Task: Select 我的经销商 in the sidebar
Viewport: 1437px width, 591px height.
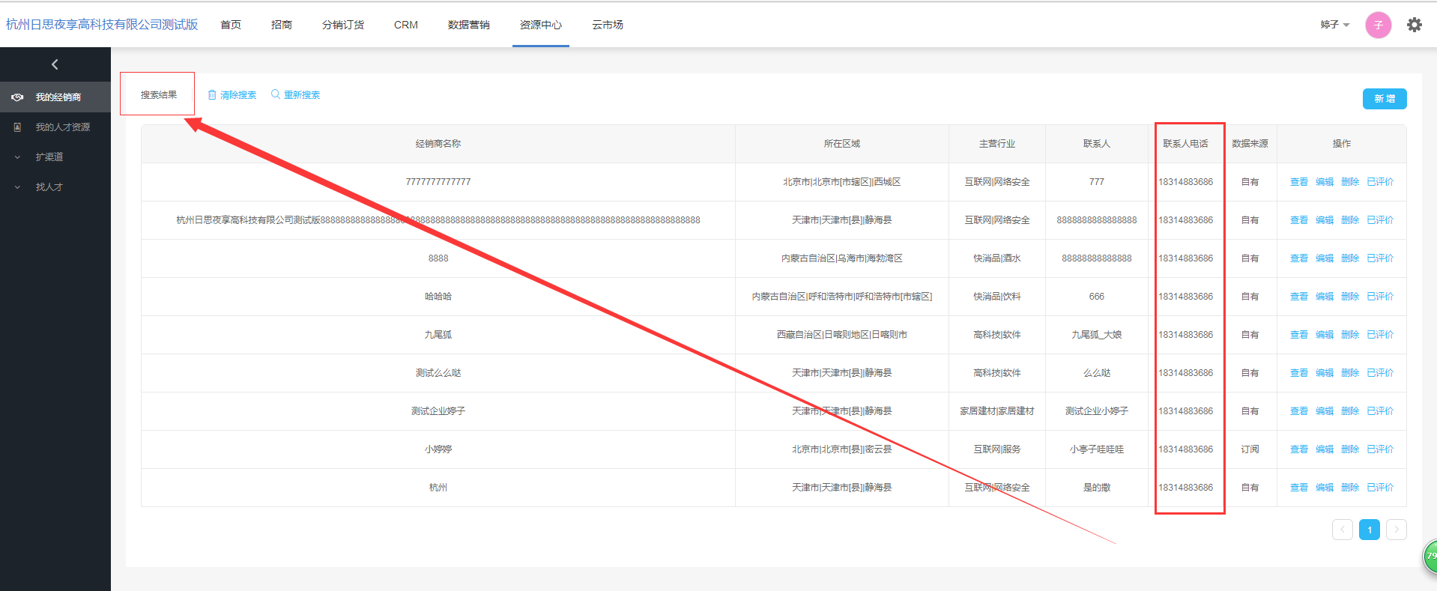Action: click(x=58, y=97)
